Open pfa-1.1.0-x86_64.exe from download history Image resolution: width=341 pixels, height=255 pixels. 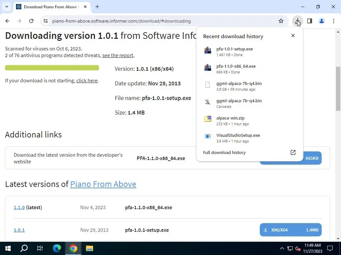250,69
